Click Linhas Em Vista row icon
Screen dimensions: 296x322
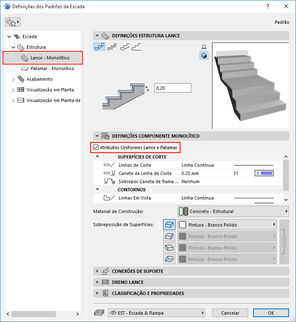click(110, 198)
